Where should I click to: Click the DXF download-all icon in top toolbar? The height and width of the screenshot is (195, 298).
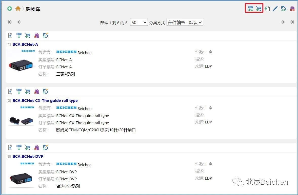(250, 9)
